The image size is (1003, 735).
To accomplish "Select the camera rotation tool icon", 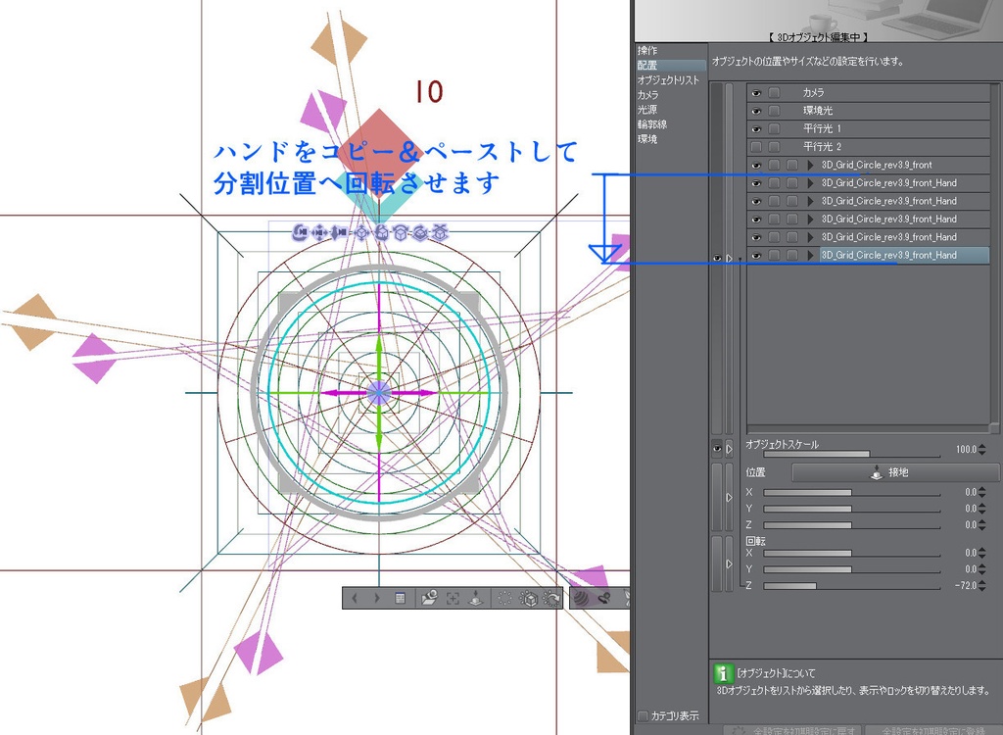I will (x=603, y=598).
